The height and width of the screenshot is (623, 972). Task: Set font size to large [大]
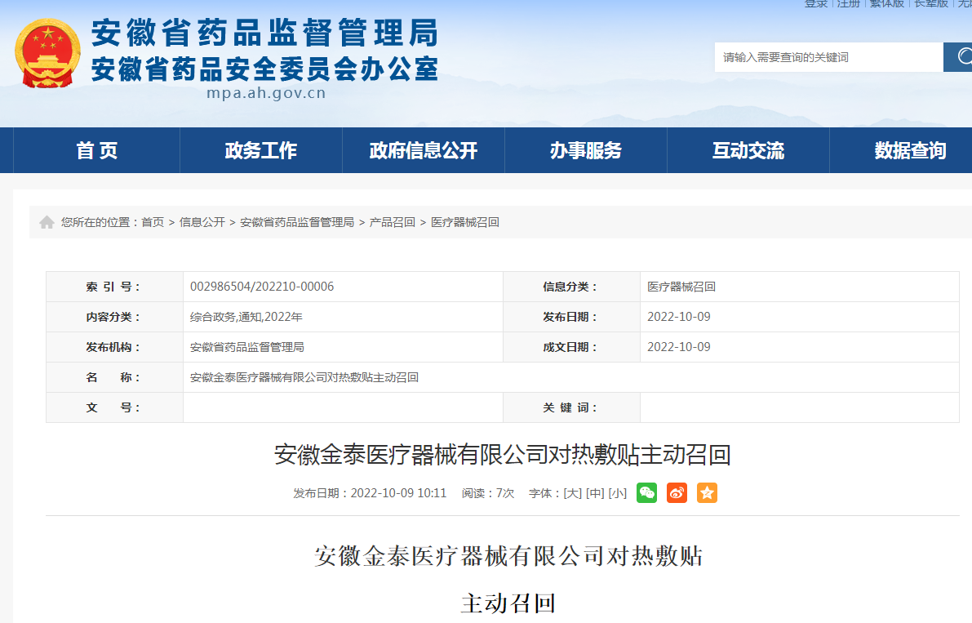572,493
